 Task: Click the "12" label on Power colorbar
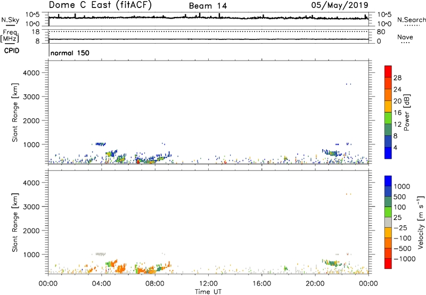397,125
